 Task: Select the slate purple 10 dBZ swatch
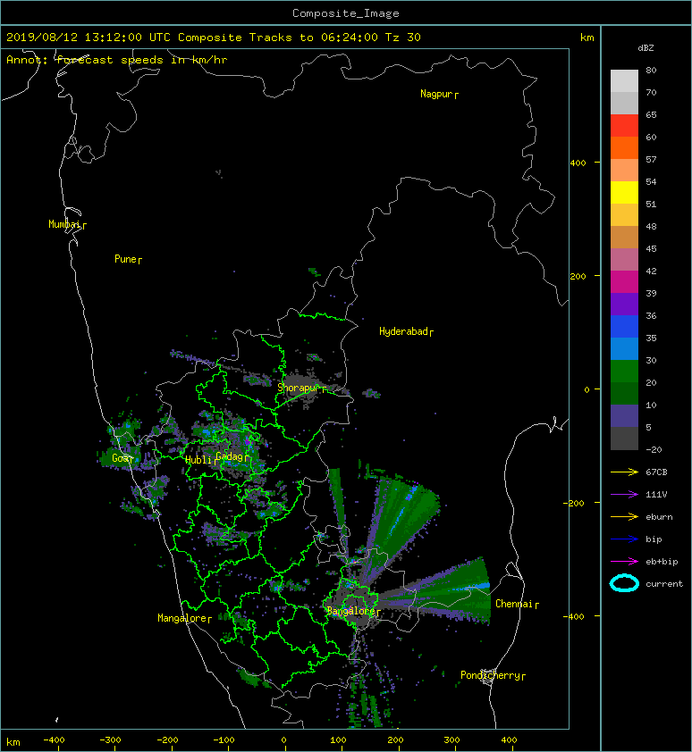pyautogui.click(x=624, y=415)
